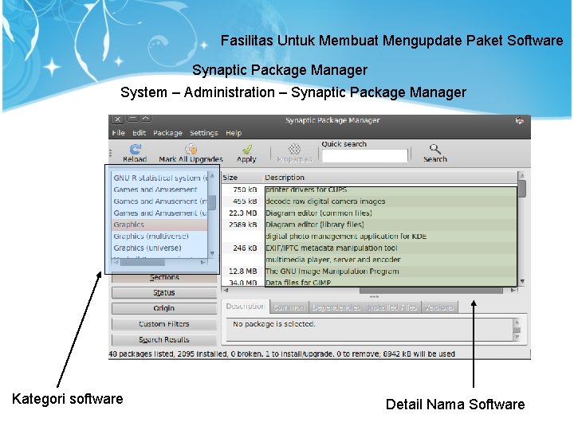Select 'EXIF/IPTC metadata manipulation tool' row

click(369, 248)
